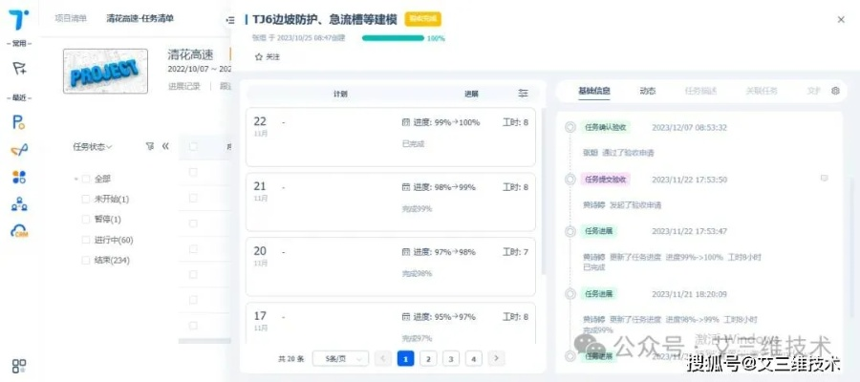This screenshot has width=860, height=382.
Task: Check the third task row checkbox
Action: (193, 223)
